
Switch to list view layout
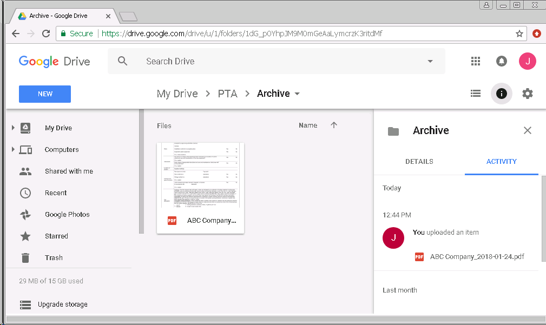(475, 93)
